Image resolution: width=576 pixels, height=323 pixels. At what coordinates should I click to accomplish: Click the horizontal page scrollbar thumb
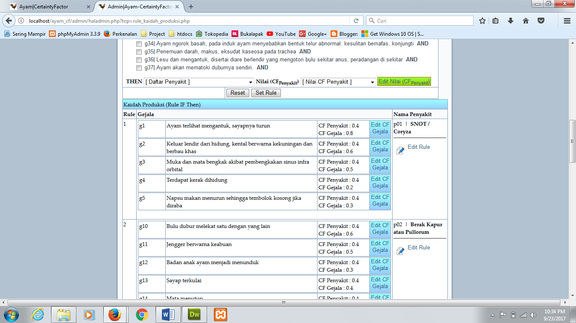pos(284,302)
